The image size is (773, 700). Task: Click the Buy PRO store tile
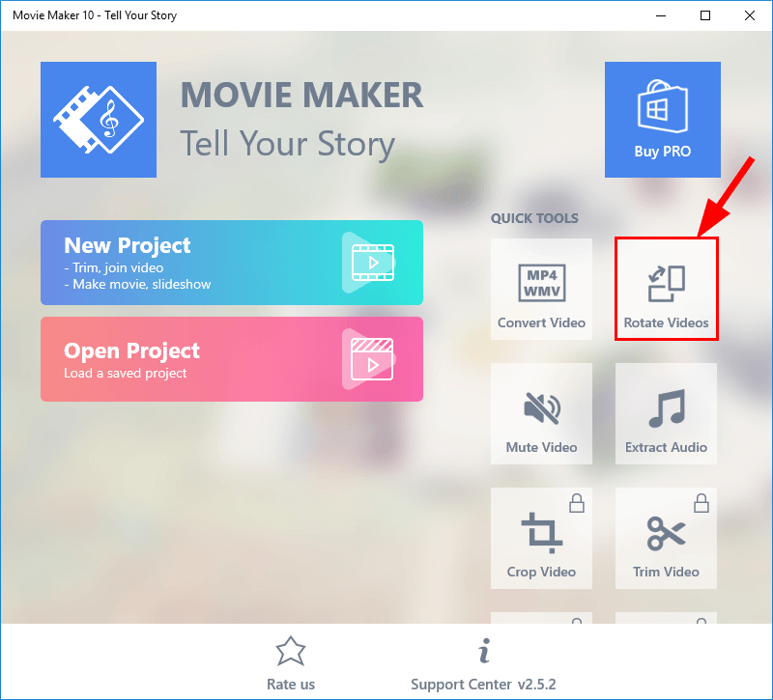click(x=663, y=120)
